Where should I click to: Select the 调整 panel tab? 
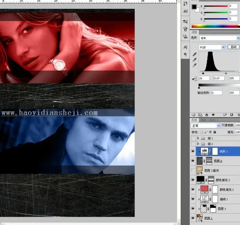(x=194, y=32)
